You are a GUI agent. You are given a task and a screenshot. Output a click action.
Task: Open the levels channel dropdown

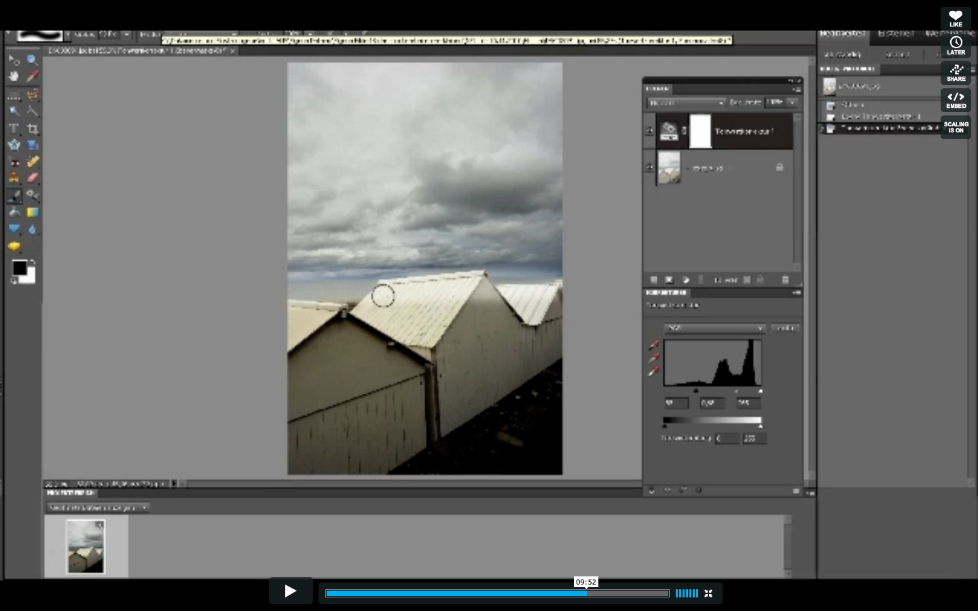coord(714,329)
